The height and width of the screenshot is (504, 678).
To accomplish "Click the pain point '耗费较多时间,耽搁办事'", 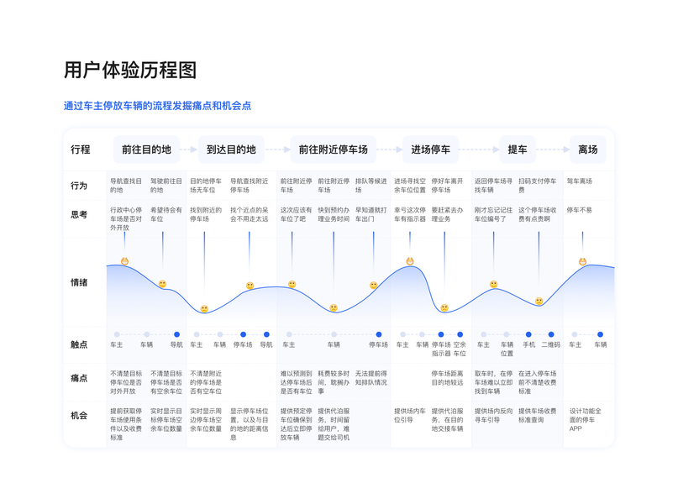I will [x=334, y=382].
